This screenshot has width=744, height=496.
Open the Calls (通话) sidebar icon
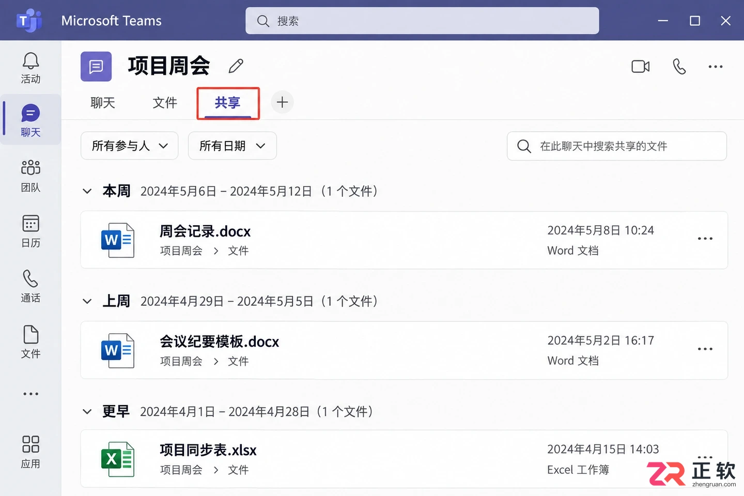(30, 286)
